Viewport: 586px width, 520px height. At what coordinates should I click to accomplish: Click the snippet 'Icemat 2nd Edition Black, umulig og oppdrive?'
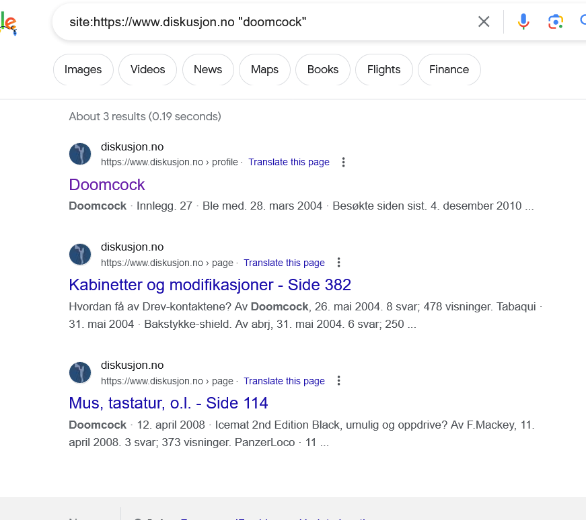(x=332, y=425)
